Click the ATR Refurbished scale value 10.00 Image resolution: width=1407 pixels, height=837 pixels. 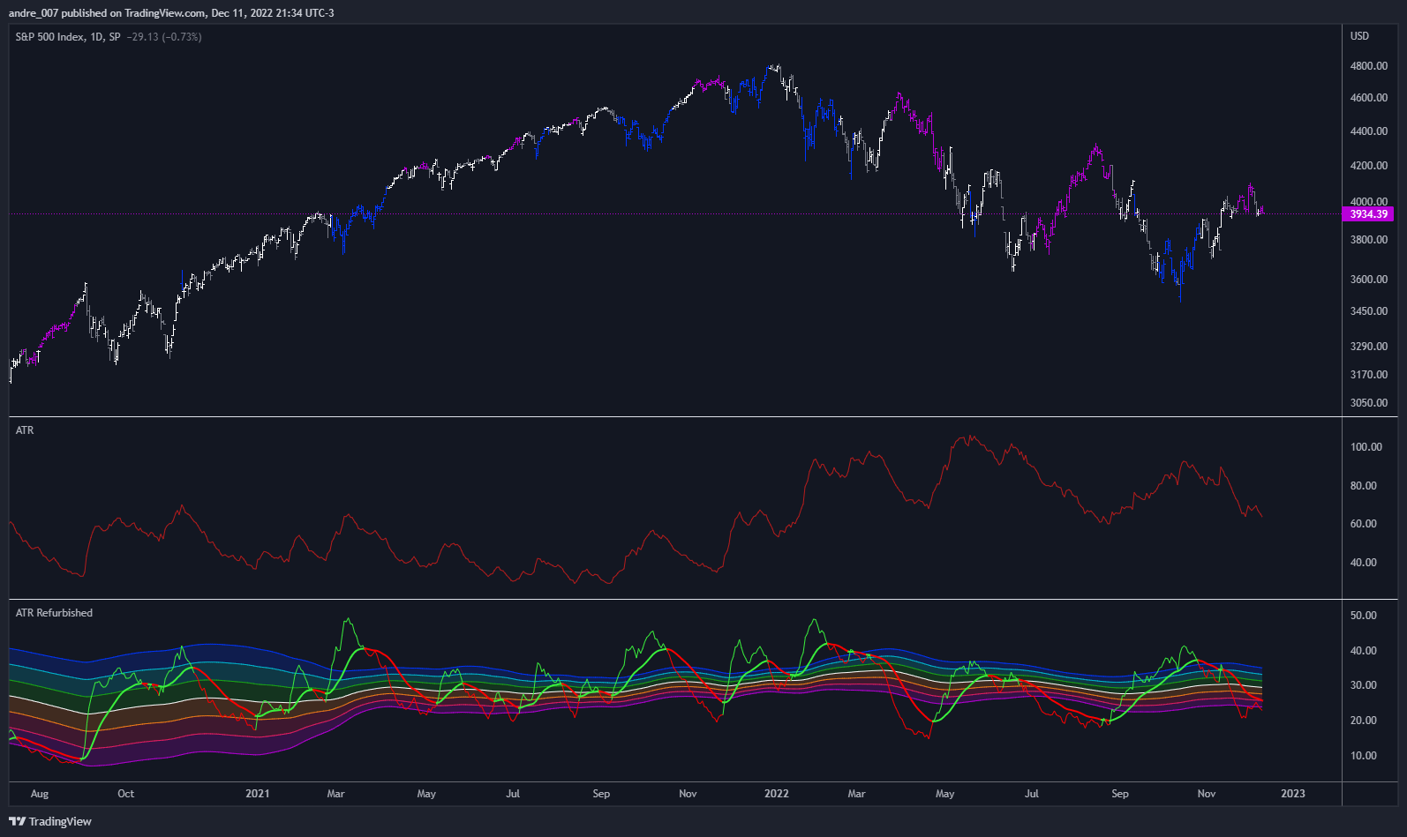[1364, 756]
